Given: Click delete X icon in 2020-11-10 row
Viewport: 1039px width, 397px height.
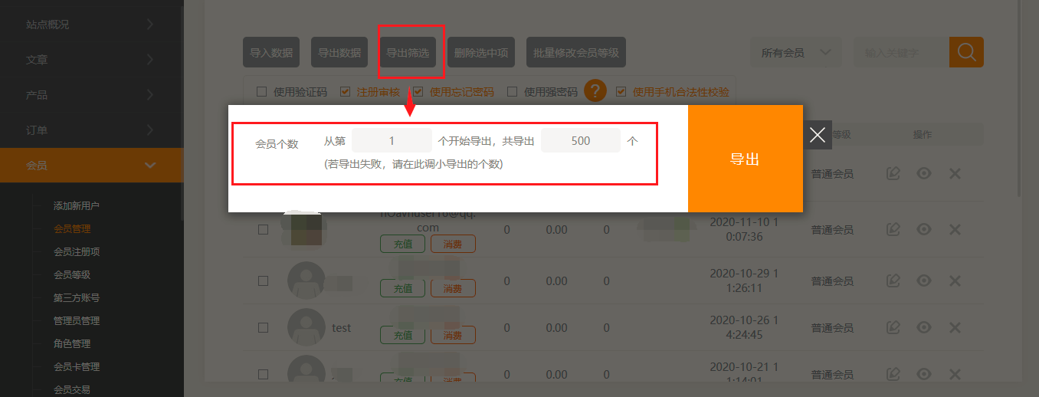Looking at the screenshot, I should (955, 229).
